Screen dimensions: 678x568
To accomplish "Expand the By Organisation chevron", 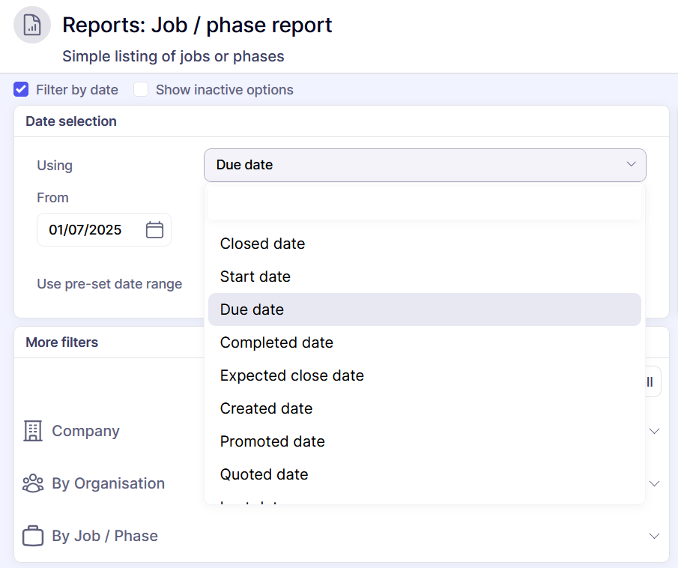I will point(654,483).
